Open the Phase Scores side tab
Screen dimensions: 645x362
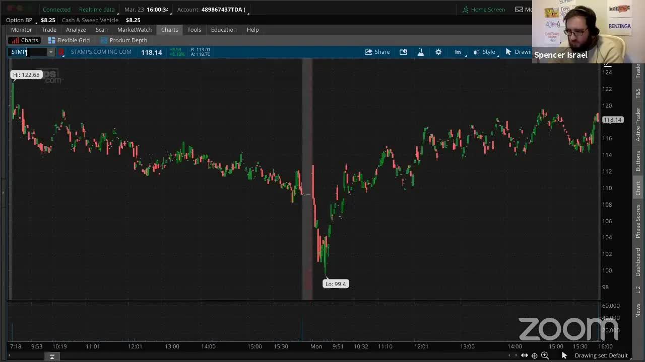coord(638,221)
